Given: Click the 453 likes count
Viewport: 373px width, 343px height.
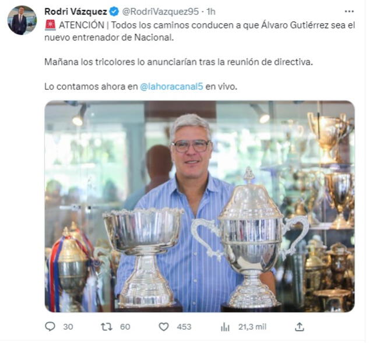Looking at the screenshot, I should tap(184, 327).
